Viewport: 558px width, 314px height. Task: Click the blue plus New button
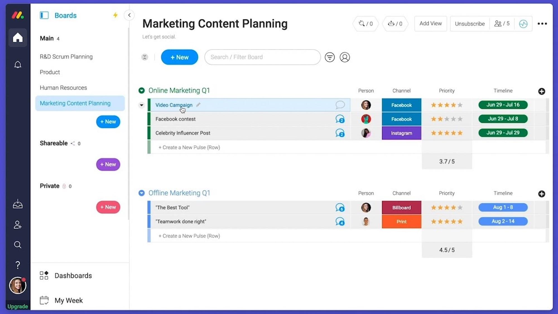pyautogui.click(x=179, y=57)
